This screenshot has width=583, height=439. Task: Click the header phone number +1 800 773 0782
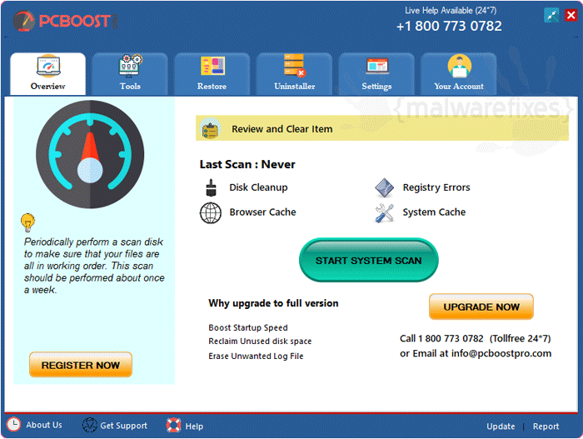[449, 26]
